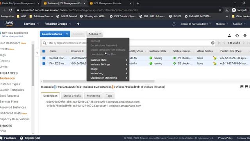The image size is (250, 141).
Task: Open the AWS bookmark folder
Action: (21, 16)
